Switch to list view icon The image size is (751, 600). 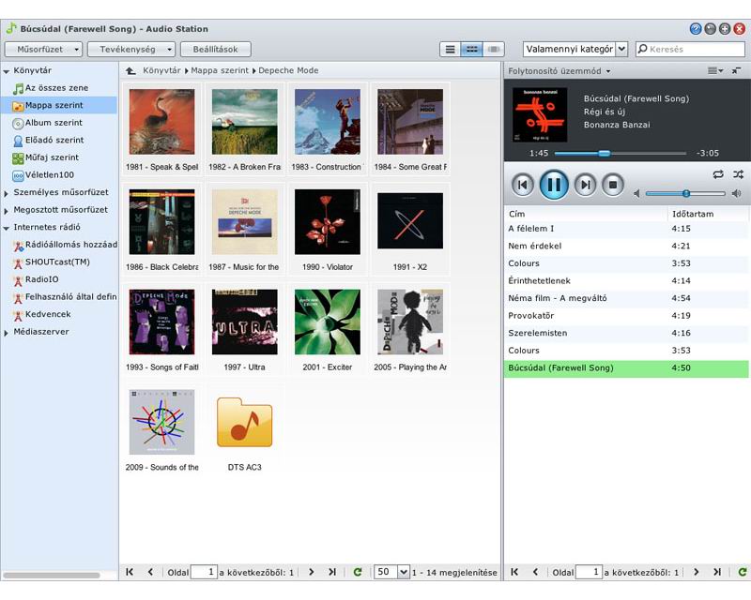point(451,49)
